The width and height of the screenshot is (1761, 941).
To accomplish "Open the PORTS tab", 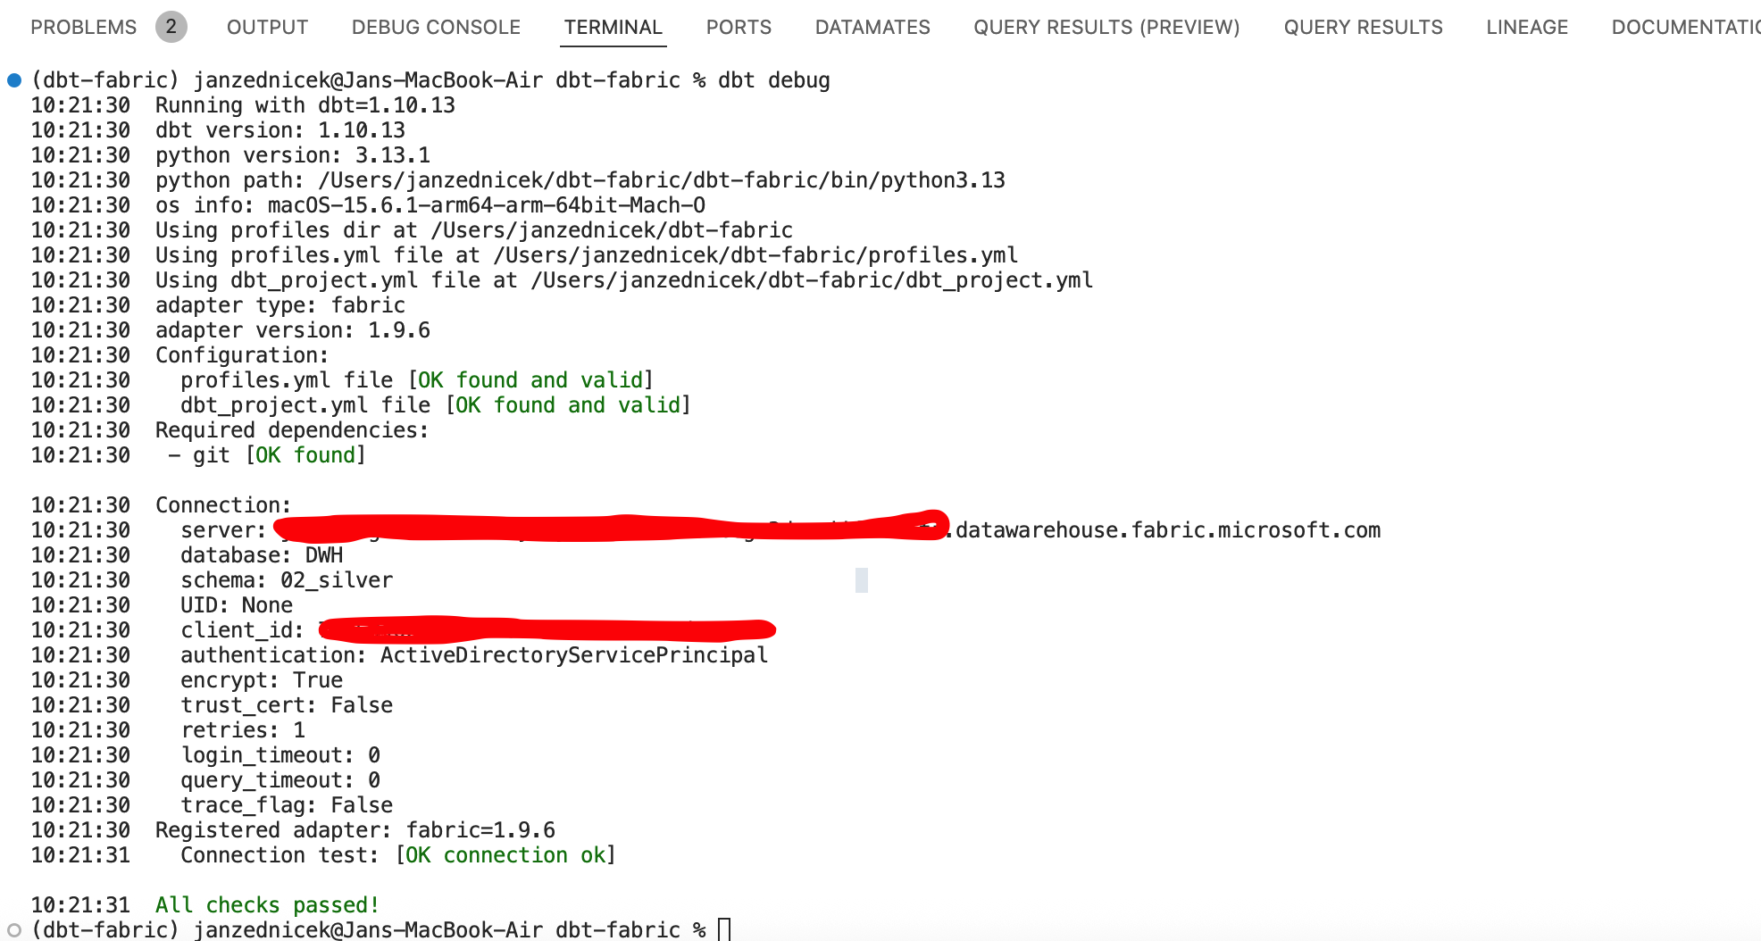I will pos(739,27).
